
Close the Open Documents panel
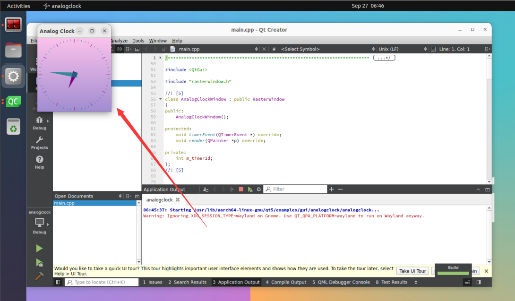(x=137, y=196)
